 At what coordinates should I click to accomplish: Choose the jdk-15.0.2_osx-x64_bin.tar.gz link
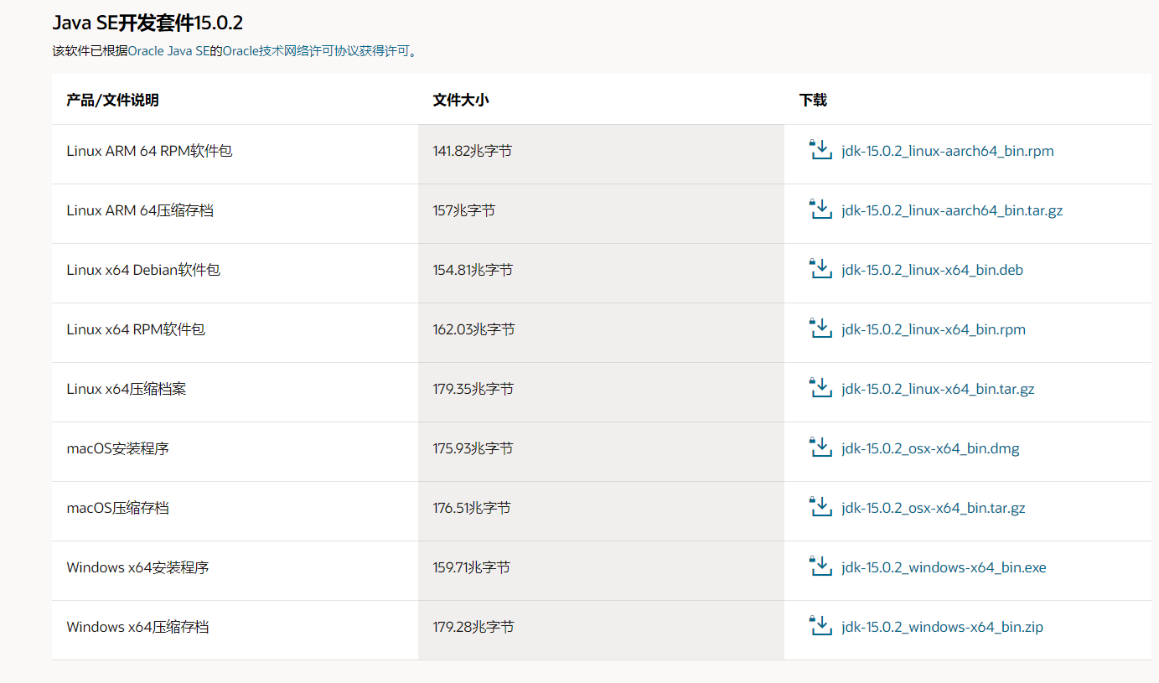coord(934,509)
